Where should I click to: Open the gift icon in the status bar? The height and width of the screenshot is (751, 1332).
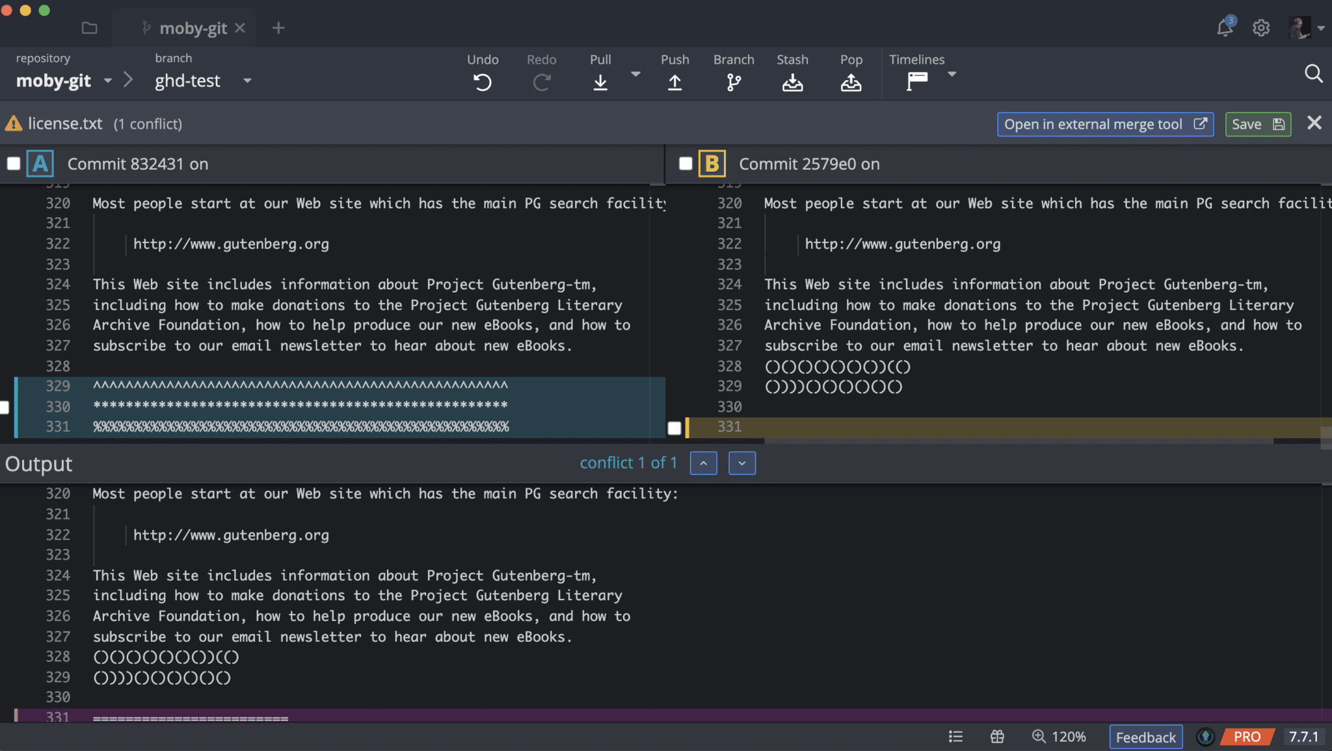point(997,736)
